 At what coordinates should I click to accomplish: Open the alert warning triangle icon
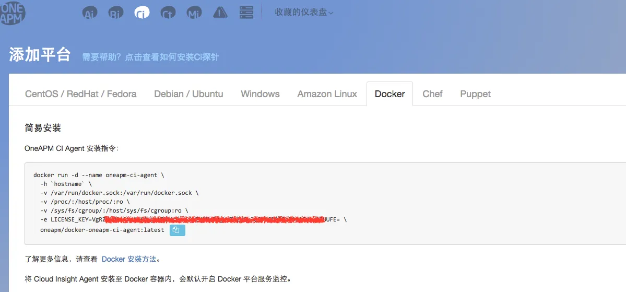coord(220,13)
